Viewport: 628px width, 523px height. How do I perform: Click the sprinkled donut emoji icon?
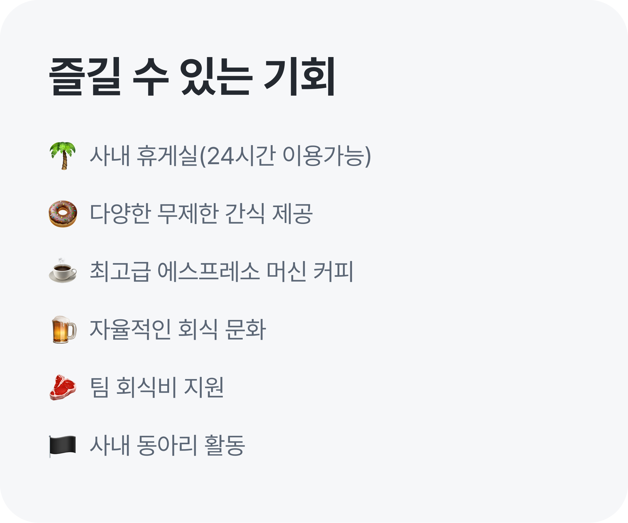[63, 214]
